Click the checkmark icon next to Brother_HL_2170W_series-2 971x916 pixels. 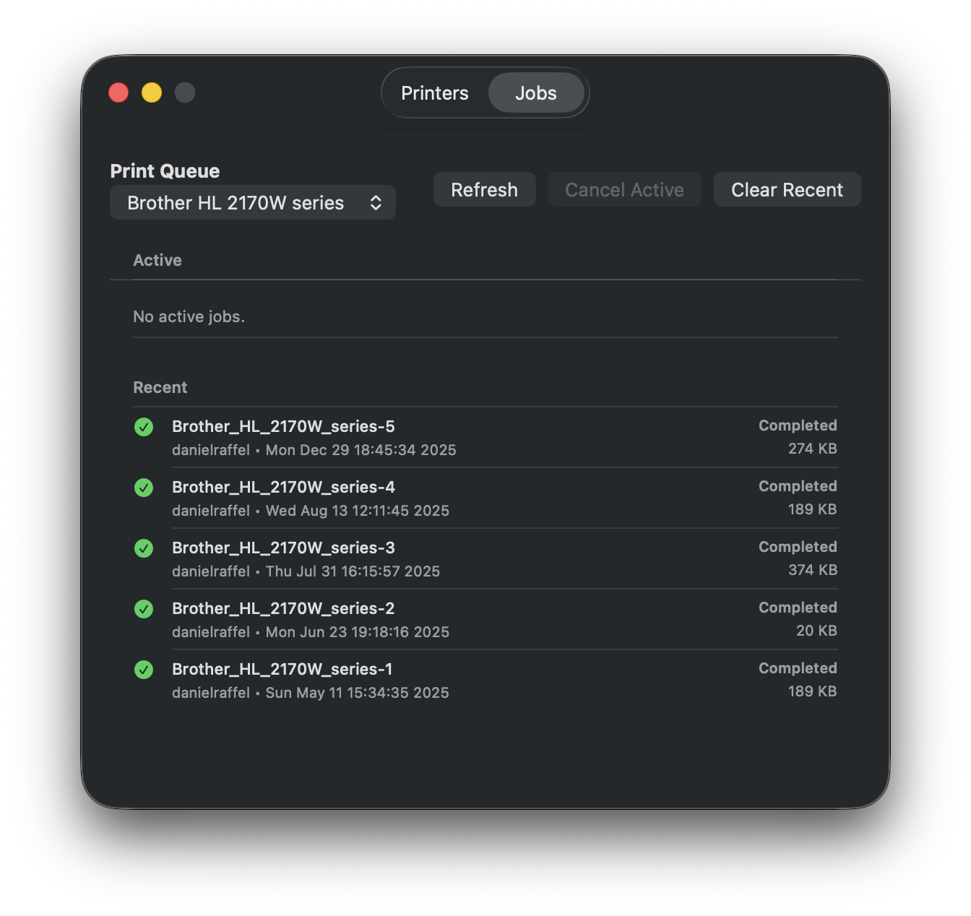(143, 609)
